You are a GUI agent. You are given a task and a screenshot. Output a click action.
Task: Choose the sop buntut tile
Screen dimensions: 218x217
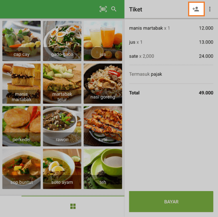[x=22, y=169]
